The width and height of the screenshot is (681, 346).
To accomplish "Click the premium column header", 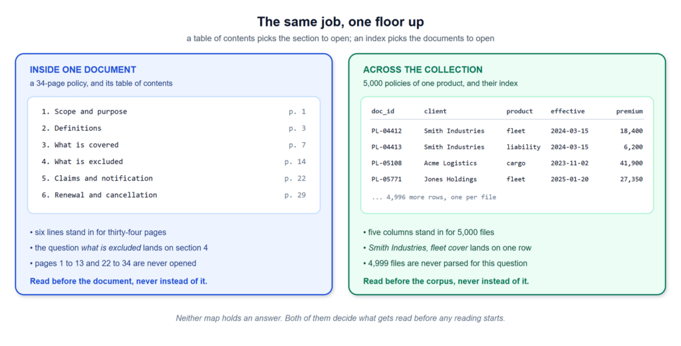I will coord(629,112).
